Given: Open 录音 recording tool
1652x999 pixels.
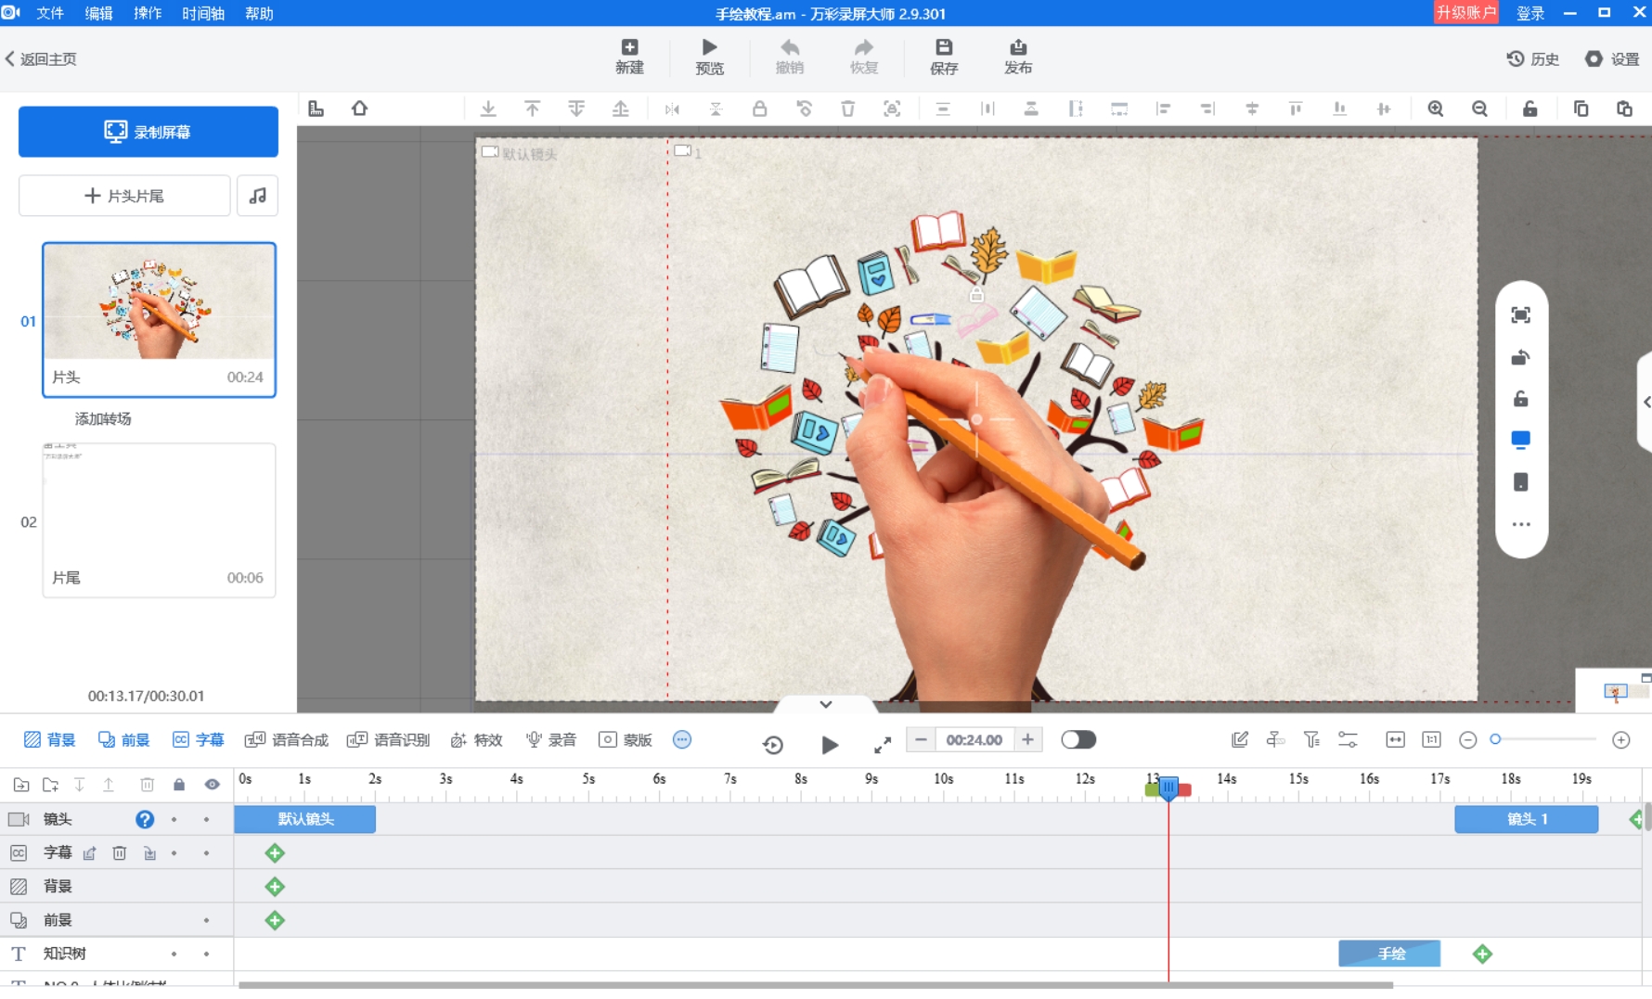Looking at the screenshot, I should point(550,739).
